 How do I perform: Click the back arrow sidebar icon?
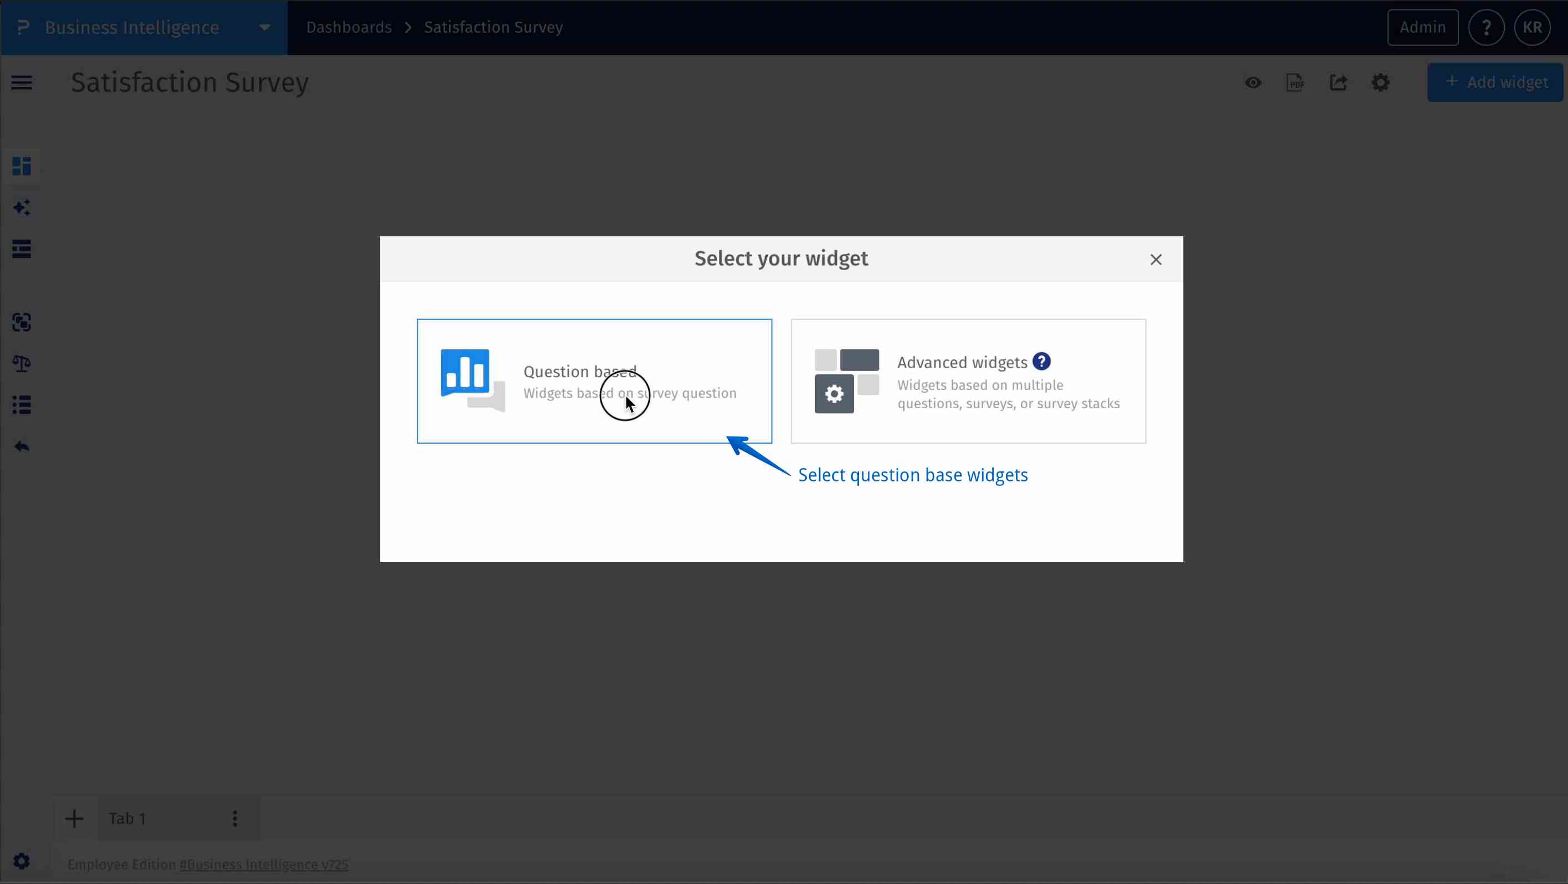(x=22, y=446)
